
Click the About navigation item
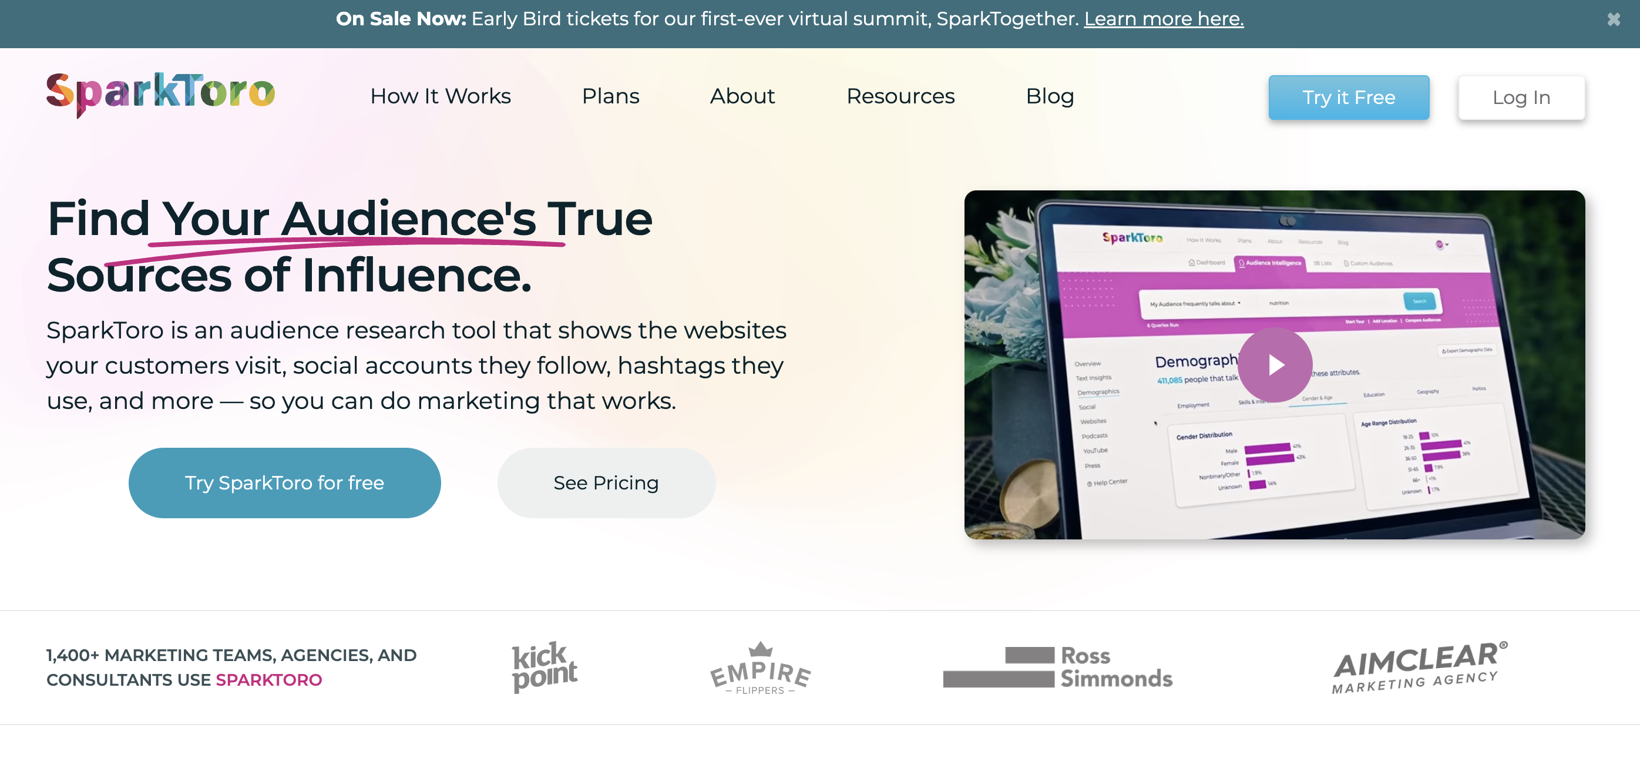tap(744, 96)
